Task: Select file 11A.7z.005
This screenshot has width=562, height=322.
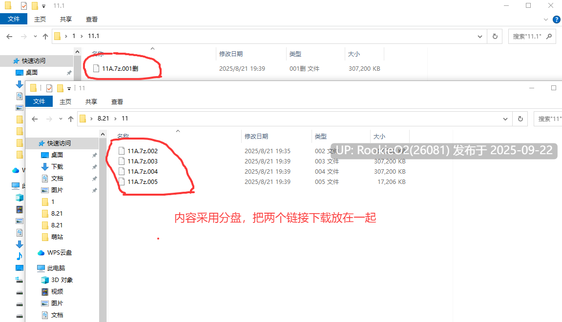Action: pyautogui.click(x=142, y=181)
